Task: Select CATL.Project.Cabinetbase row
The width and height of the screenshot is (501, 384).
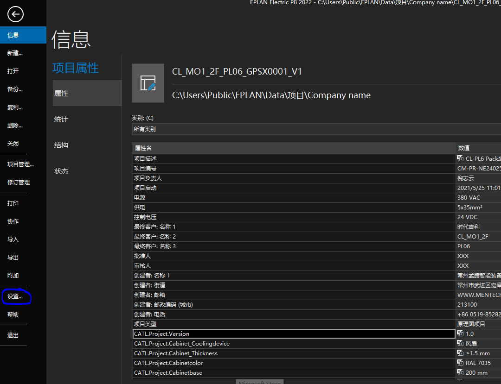Action: [294, 372]
